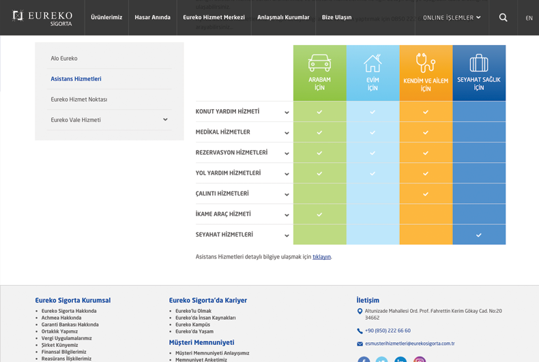Click the esmusterihizmetleri email link

point(409,344)
